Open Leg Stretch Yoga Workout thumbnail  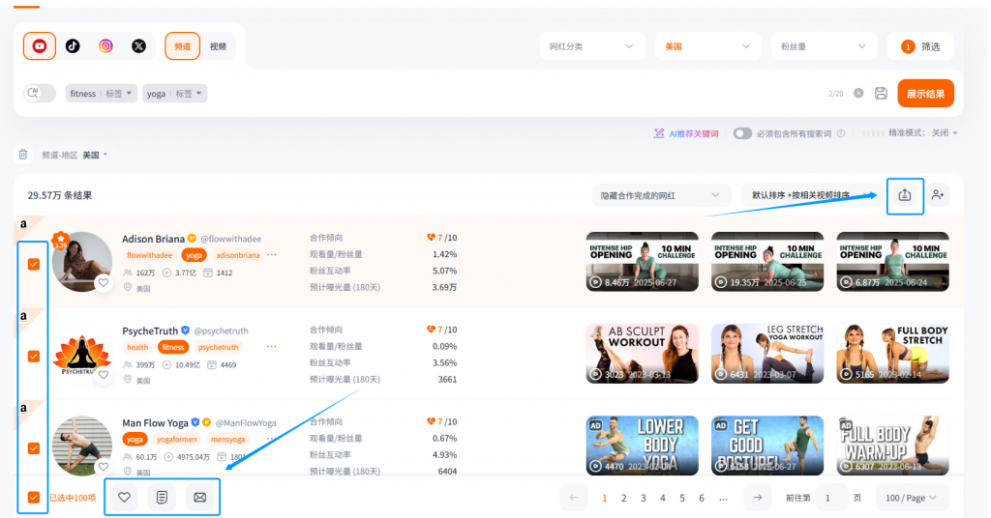coord(767,354)
